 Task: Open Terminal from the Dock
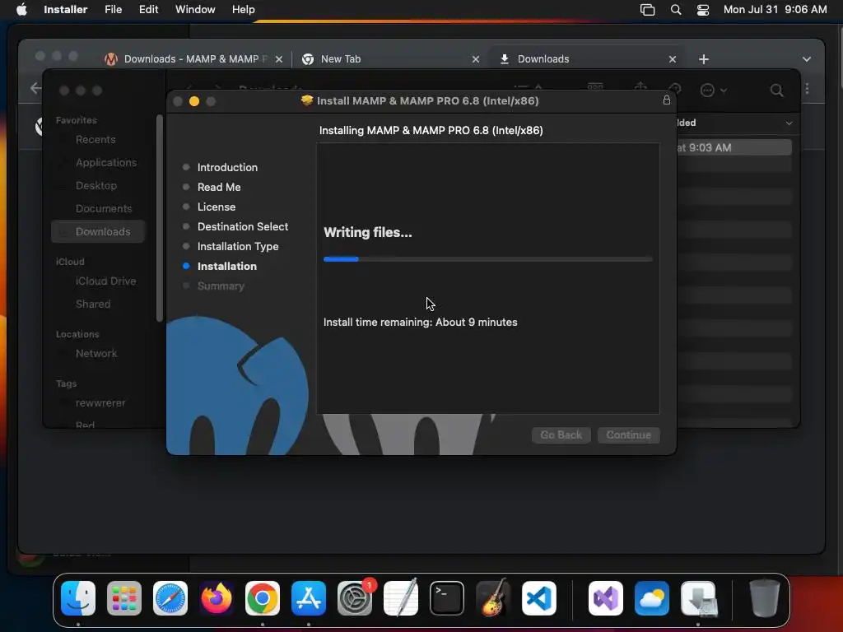447,598
